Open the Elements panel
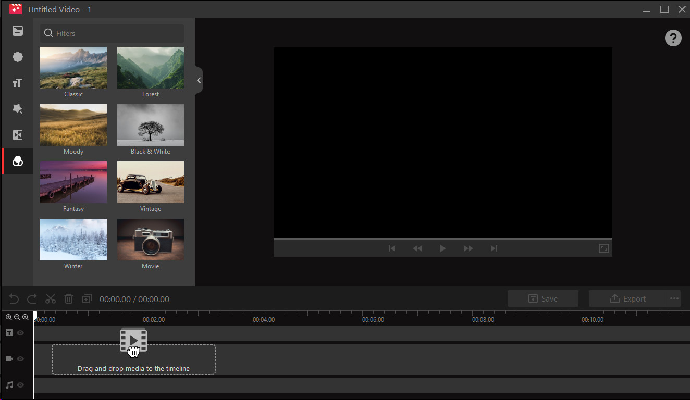Screen dimensions: 690x400 (17, 57)
